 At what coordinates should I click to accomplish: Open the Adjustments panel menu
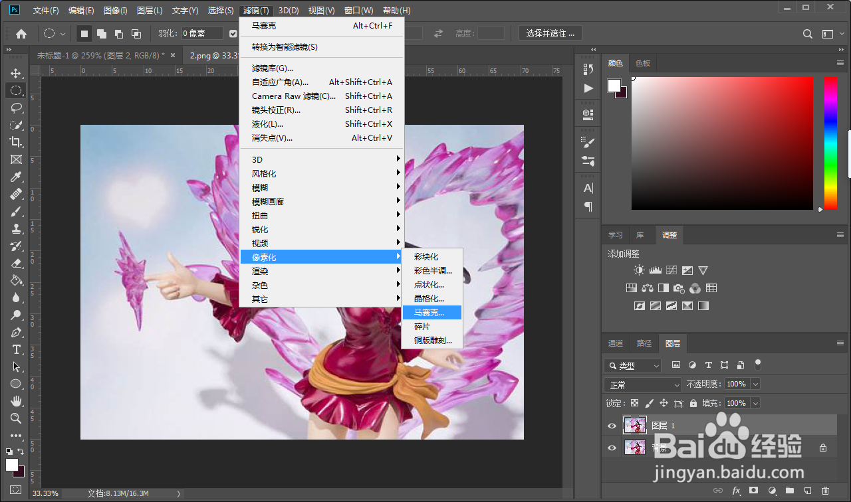click(x=840, y=235)
